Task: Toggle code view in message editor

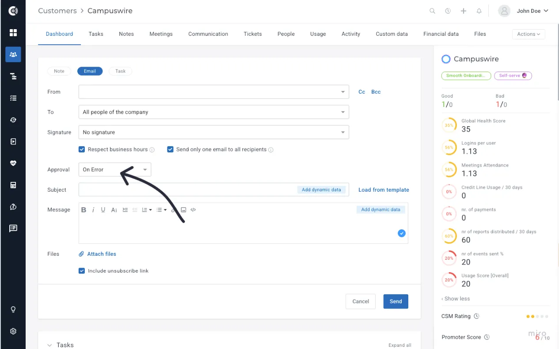Action: 193,210
